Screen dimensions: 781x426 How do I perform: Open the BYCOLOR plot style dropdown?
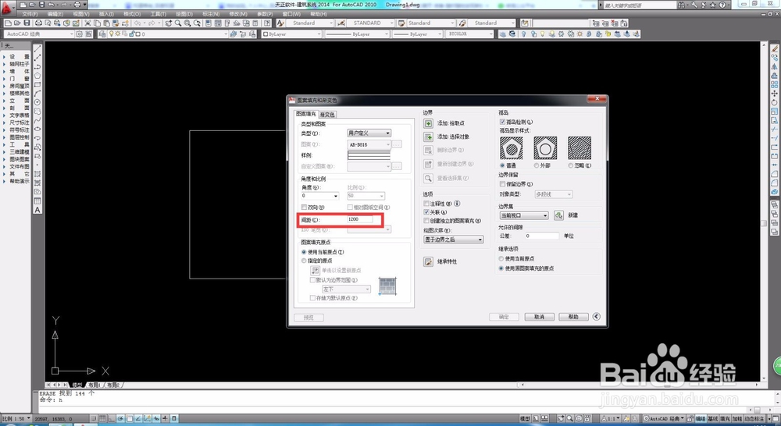click(469, 34)
